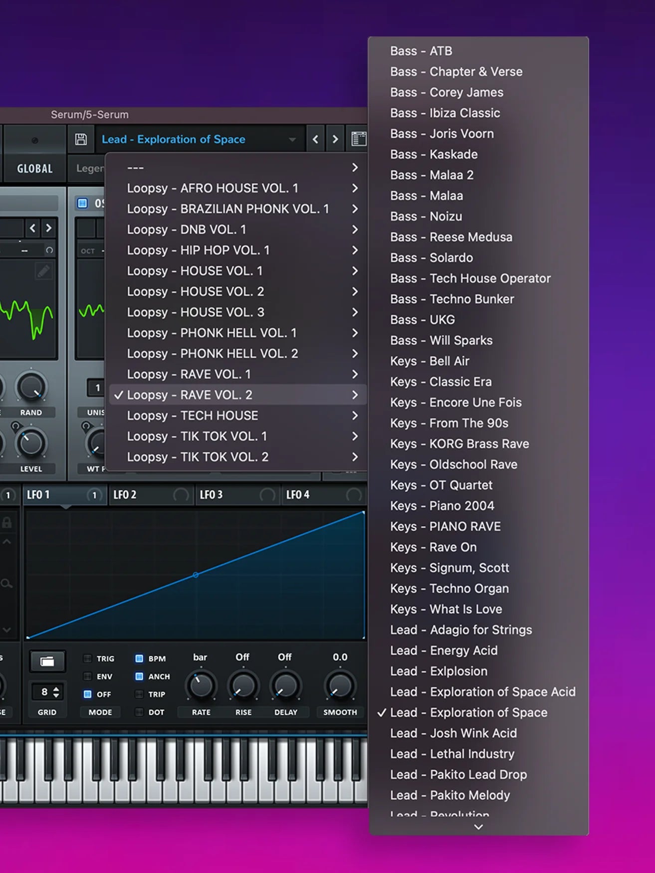Toggle the BPM sync checkbox

[139, 658]
